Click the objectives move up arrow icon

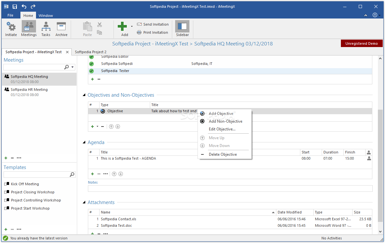tap(111, 127)
